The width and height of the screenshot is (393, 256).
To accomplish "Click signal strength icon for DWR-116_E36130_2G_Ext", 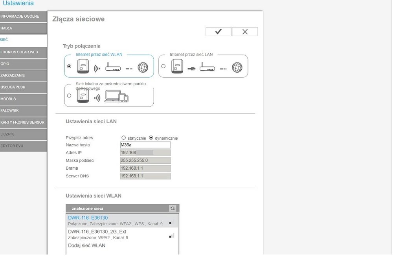I will pyautogui.click(x=171, y=236).
